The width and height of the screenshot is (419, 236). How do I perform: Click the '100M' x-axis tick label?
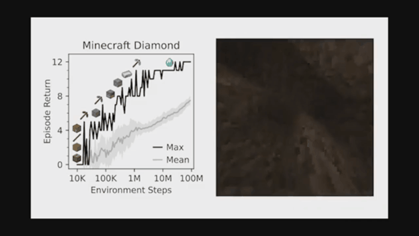coord(192,178)
